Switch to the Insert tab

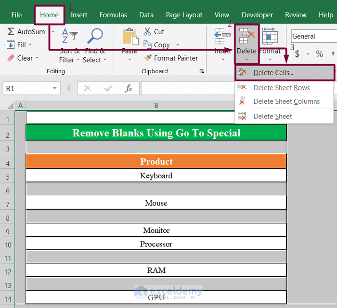coord(79,15)
